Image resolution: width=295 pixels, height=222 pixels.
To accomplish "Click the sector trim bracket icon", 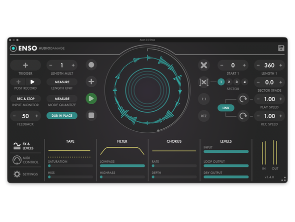I will coord(204,82).
